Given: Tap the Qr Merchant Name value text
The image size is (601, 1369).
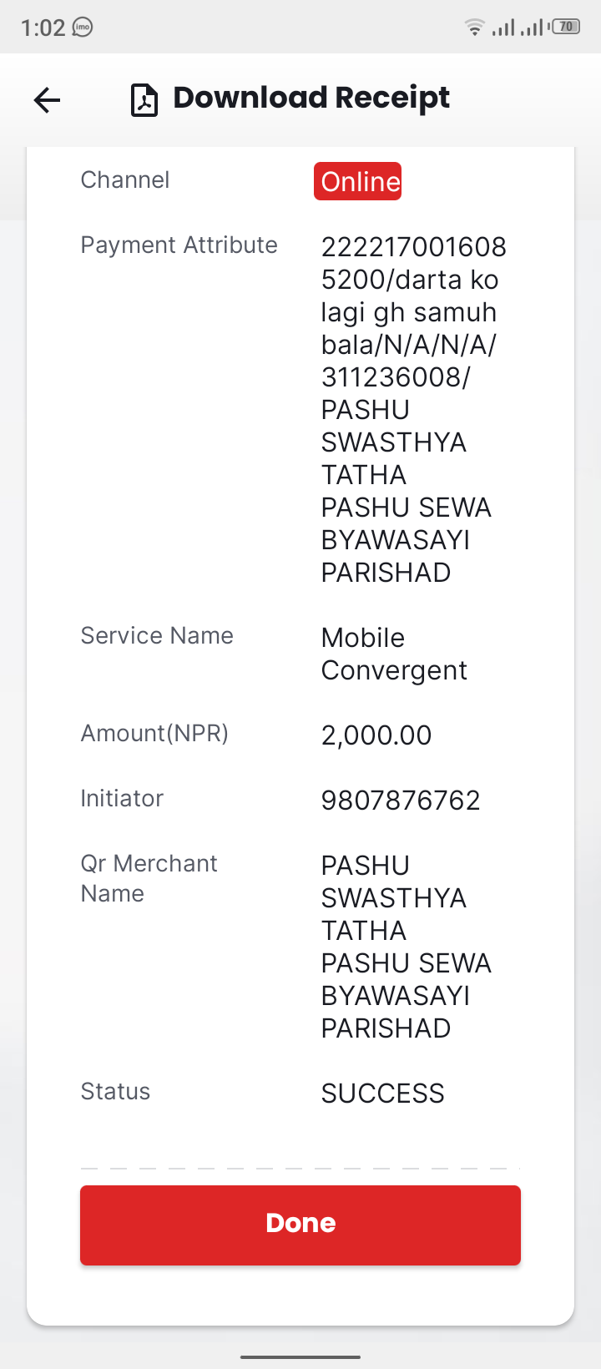Looking at the screenshot, I should (x=407, y=947).
